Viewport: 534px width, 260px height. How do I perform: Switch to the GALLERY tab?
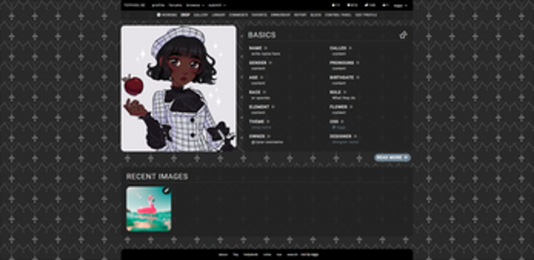201,15
